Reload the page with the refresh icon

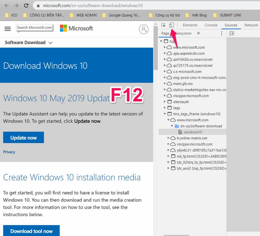point(26,5)
